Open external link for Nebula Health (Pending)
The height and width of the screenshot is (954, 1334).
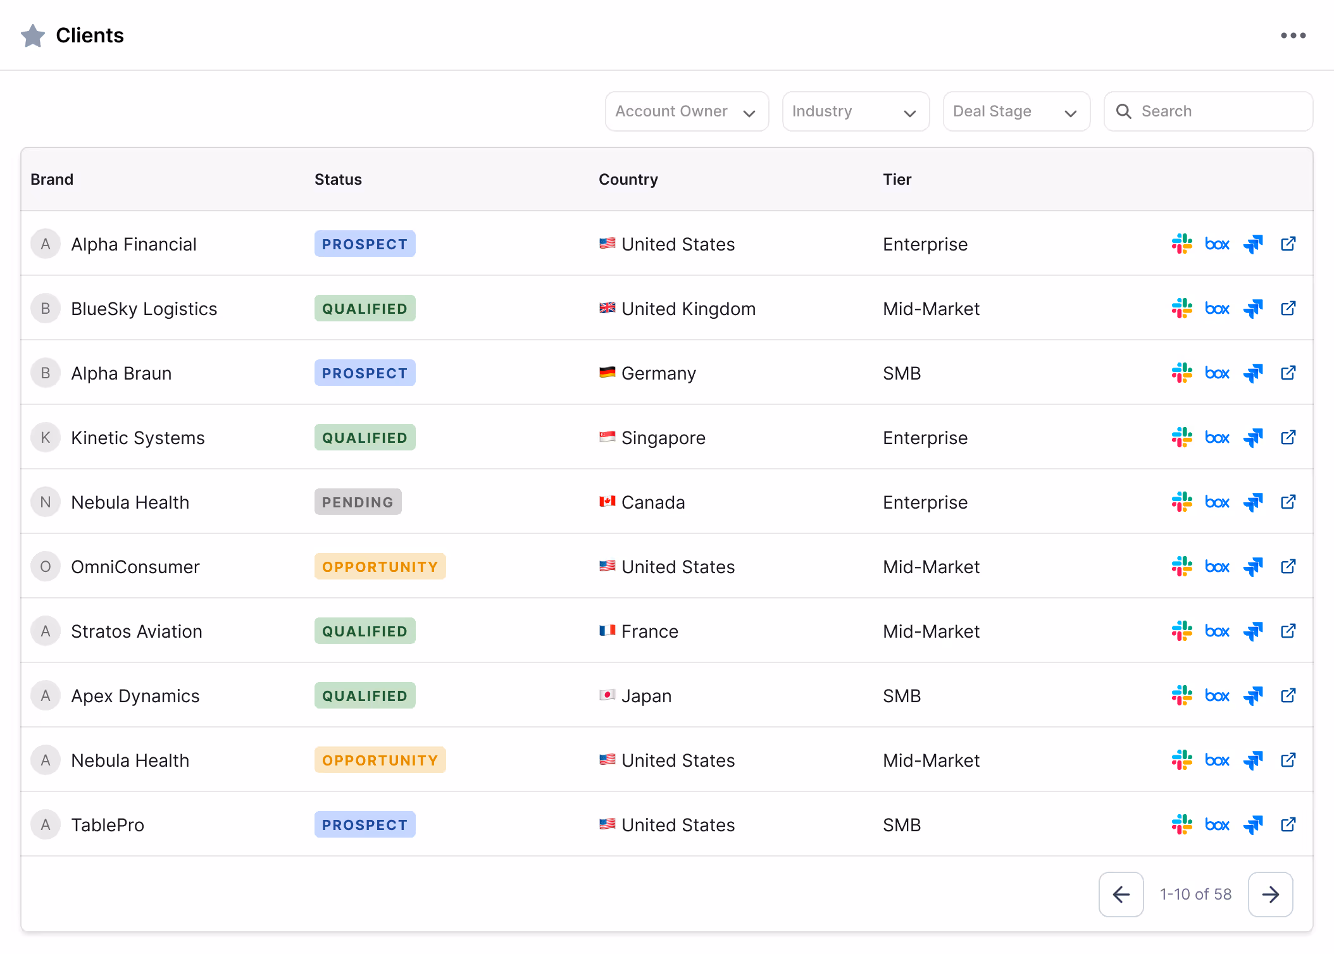pos(1288,502)
